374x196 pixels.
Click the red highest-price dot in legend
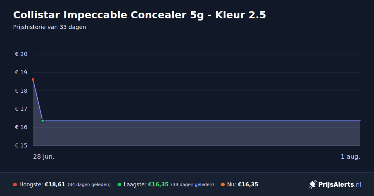click(15, 184)
